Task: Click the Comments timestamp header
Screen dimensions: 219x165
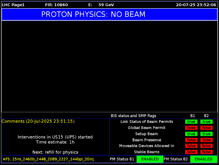Action: click(x=38, y=121)
